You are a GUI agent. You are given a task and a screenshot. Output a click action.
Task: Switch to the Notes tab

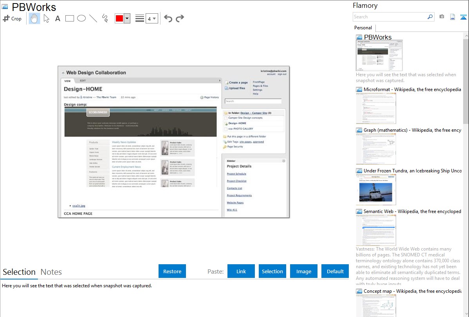(51, 272)
